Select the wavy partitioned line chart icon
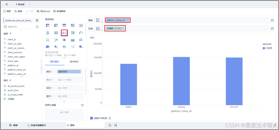279x130 pixels. point(48,40)
